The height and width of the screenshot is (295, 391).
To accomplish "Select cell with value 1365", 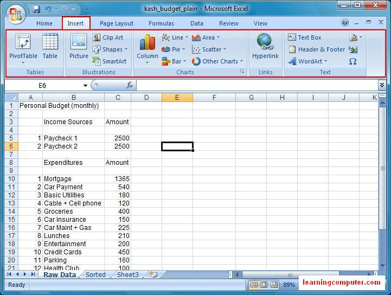I will click(x=118, y=179).
